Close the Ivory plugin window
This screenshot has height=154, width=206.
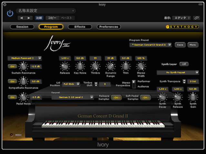5,5
